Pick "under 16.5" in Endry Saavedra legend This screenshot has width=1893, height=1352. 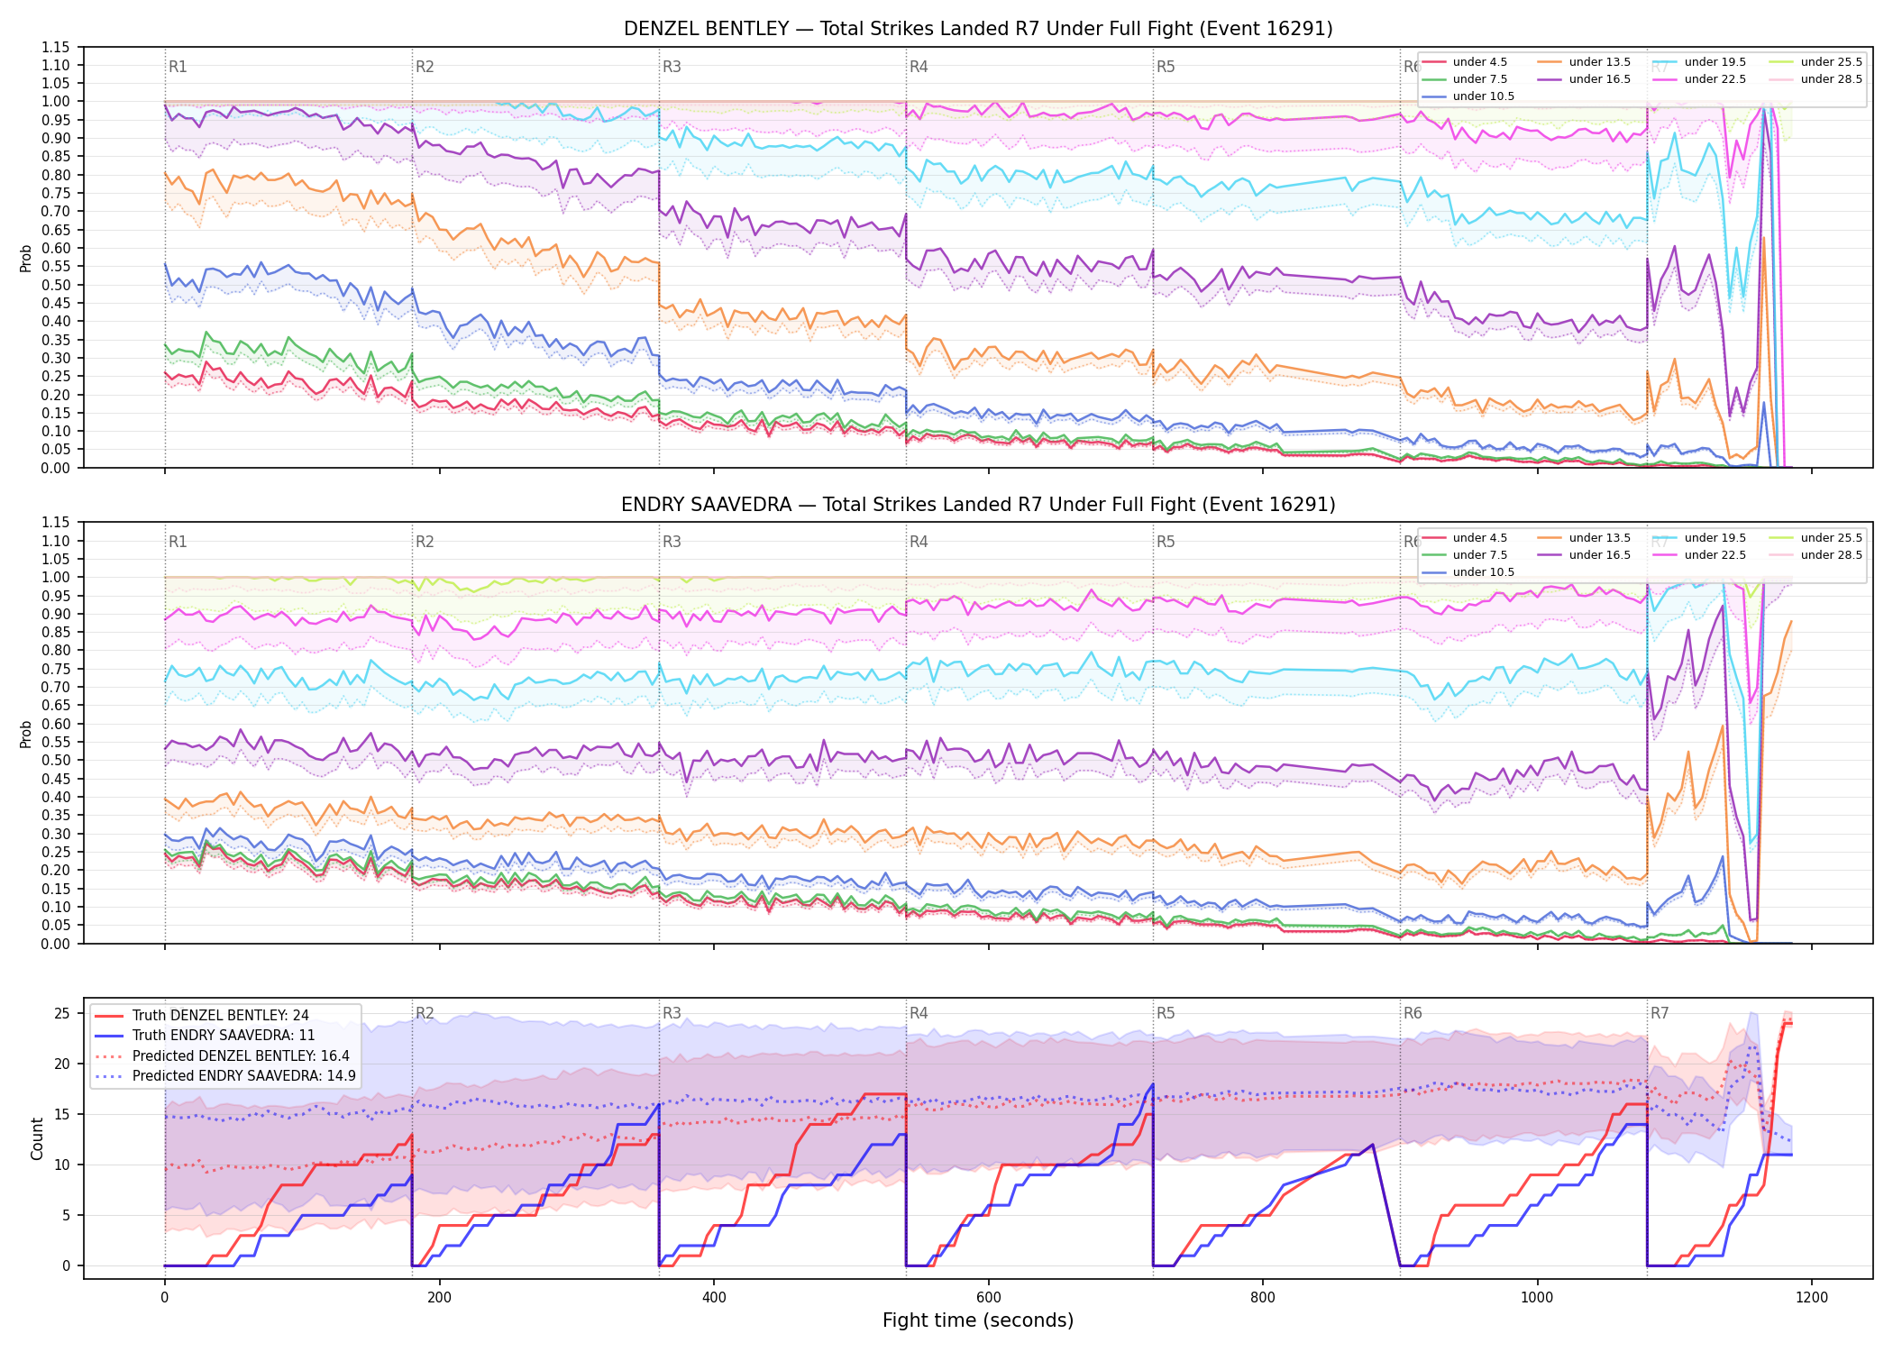[x=1599, y=555]
